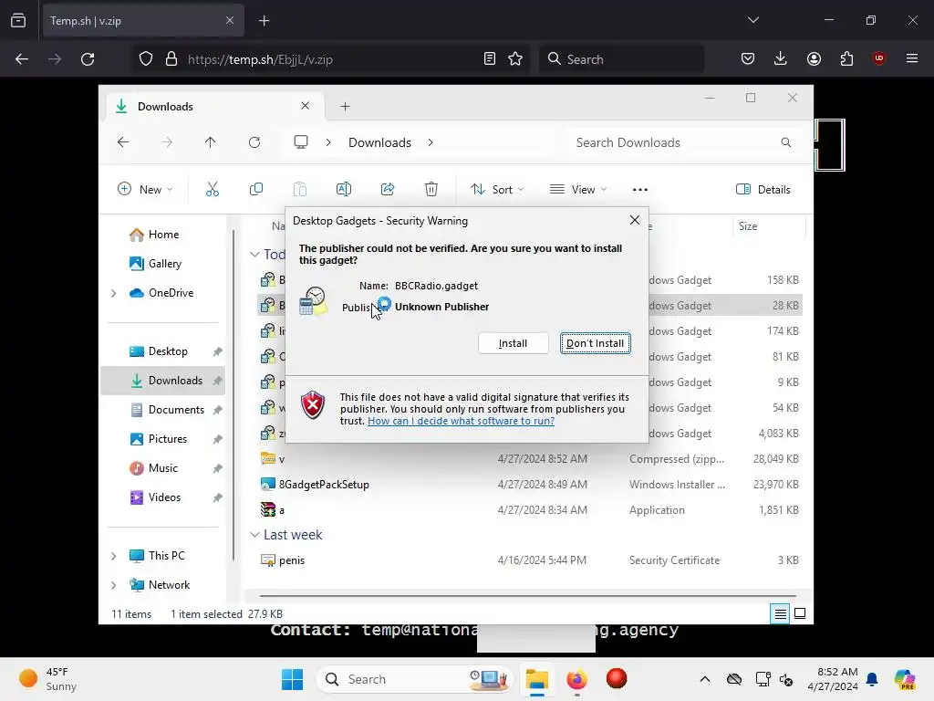934x701 pixels.
Task: Click the Firefox search box
Action: [x=622, y=59]
